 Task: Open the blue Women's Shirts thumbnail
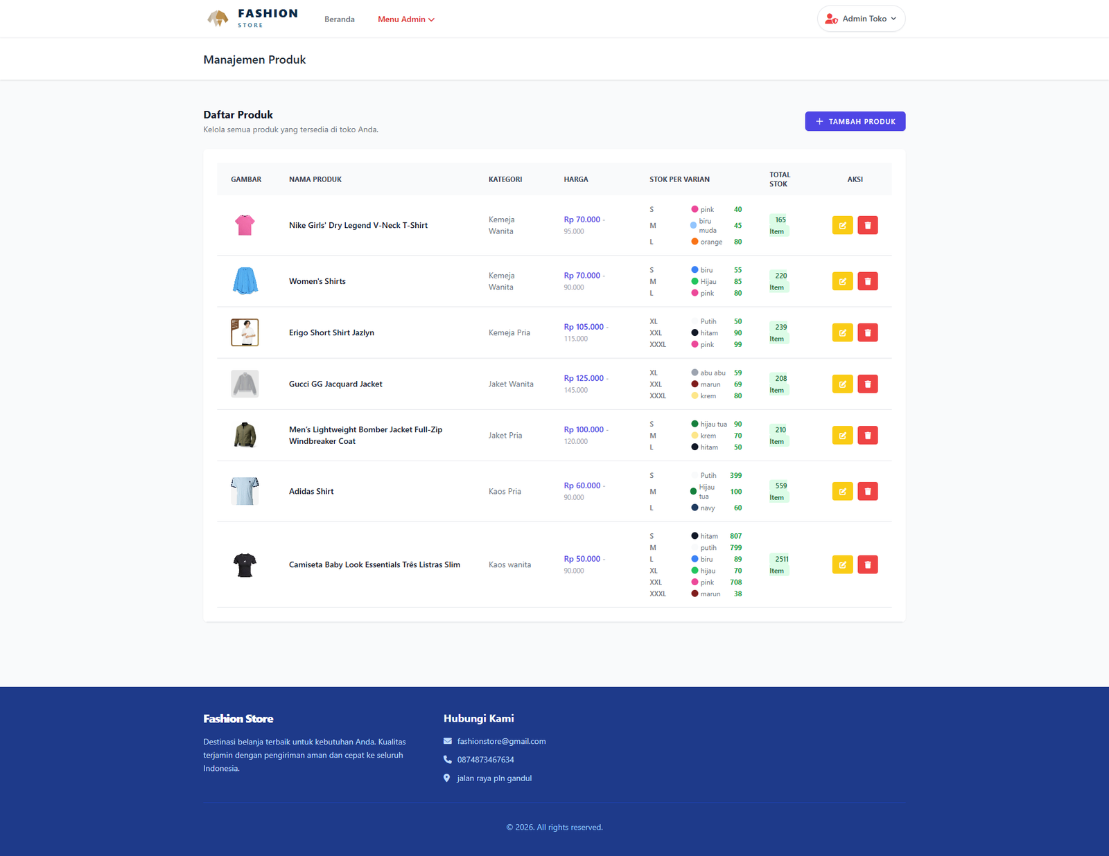coord(245,281)
